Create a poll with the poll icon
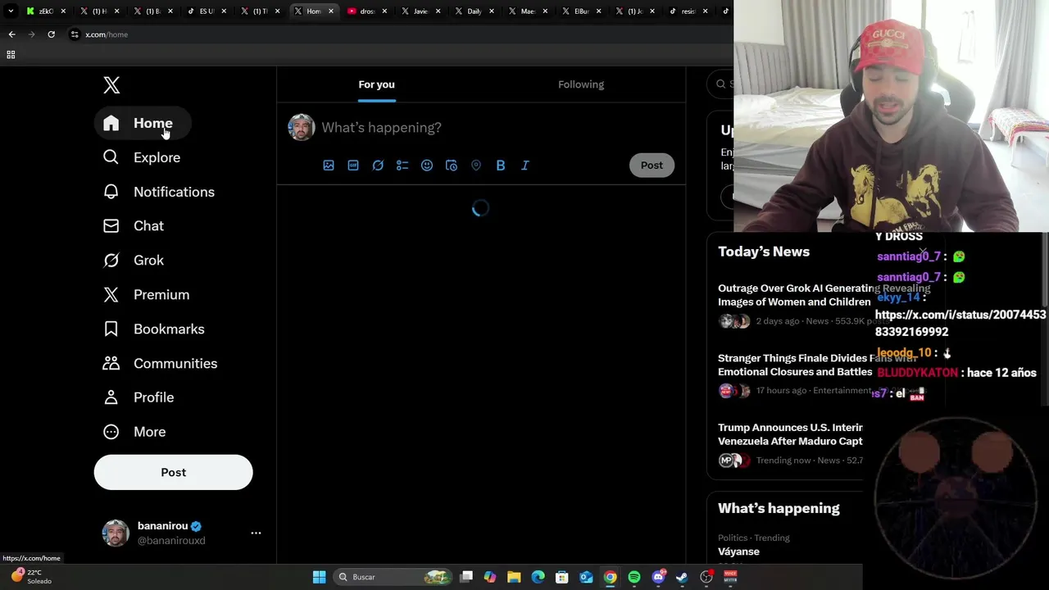 402,166
